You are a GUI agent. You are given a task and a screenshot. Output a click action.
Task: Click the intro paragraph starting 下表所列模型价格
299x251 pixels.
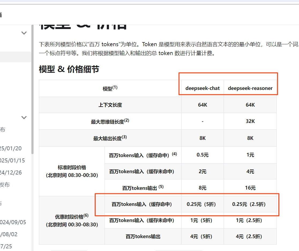pyautogui.click(x=169, y=49)
